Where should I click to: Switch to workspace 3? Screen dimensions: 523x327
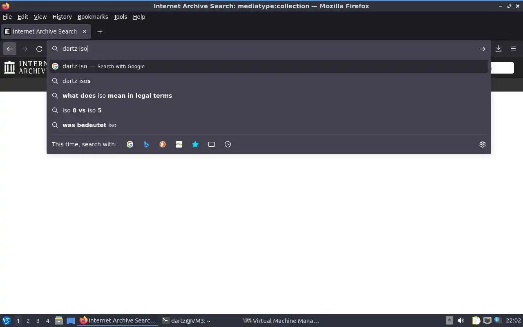38,321
